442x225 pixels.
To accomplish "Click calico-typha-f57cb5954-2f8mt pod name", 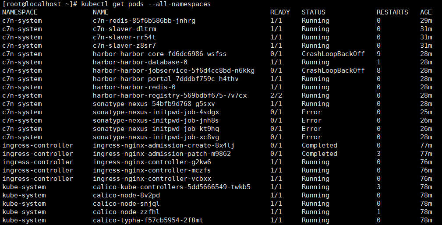I will 148,220.
